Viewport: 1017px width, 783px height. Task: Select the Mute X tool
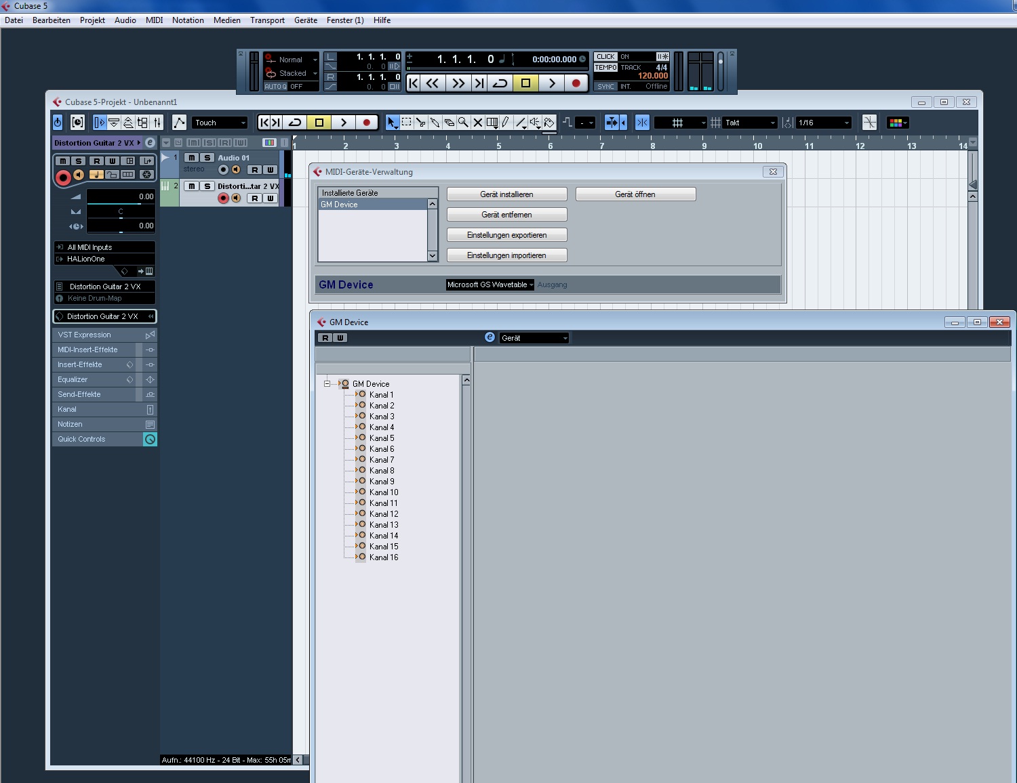pyautogui.click(x=477, y=123)
